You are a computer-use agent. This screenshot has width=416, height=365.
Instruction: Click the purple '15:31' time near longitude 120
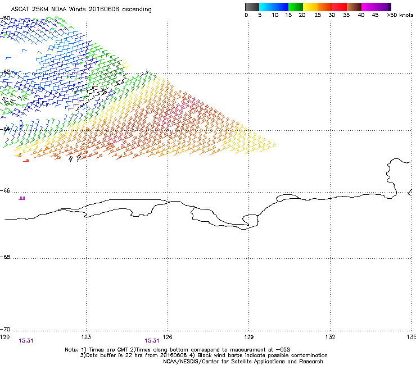(x=26, y=341)
